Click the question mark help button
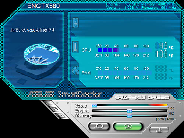Viewport: 184px width, 138px height. (x=61, y=116)
